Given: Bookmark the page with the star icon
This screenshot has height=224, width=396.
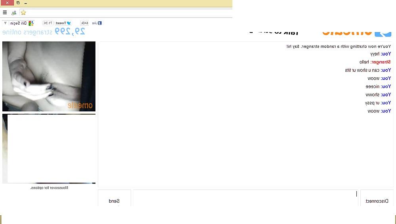Looking at the screenshot, I should click(23, 12).
